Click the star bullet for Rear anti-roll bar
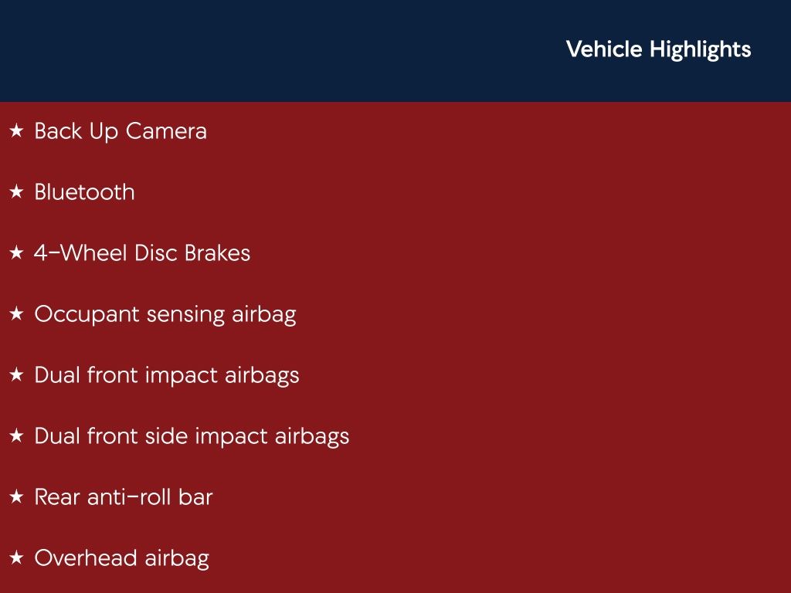 [x=16, y=497]
